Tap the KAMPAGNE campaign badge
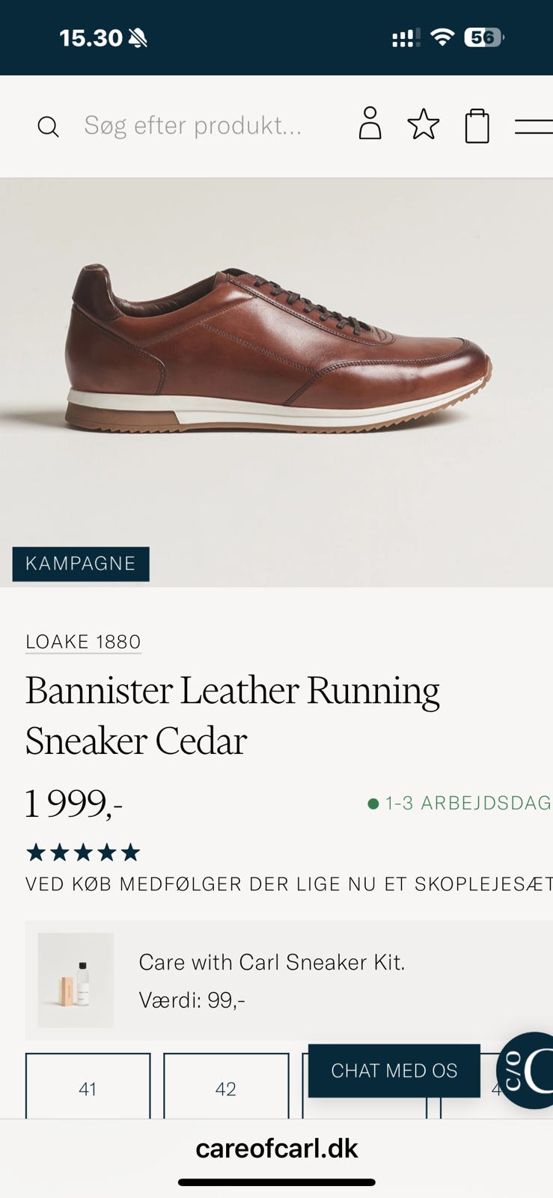This screenshot has width=553, height=1198. (81, 564)
